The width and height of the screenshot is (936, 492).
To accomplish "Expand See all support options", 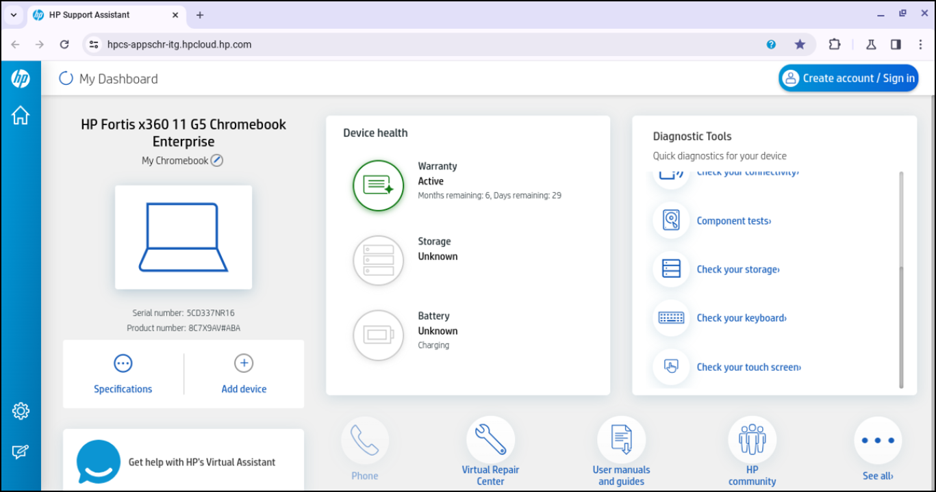I will click(877, 440).
